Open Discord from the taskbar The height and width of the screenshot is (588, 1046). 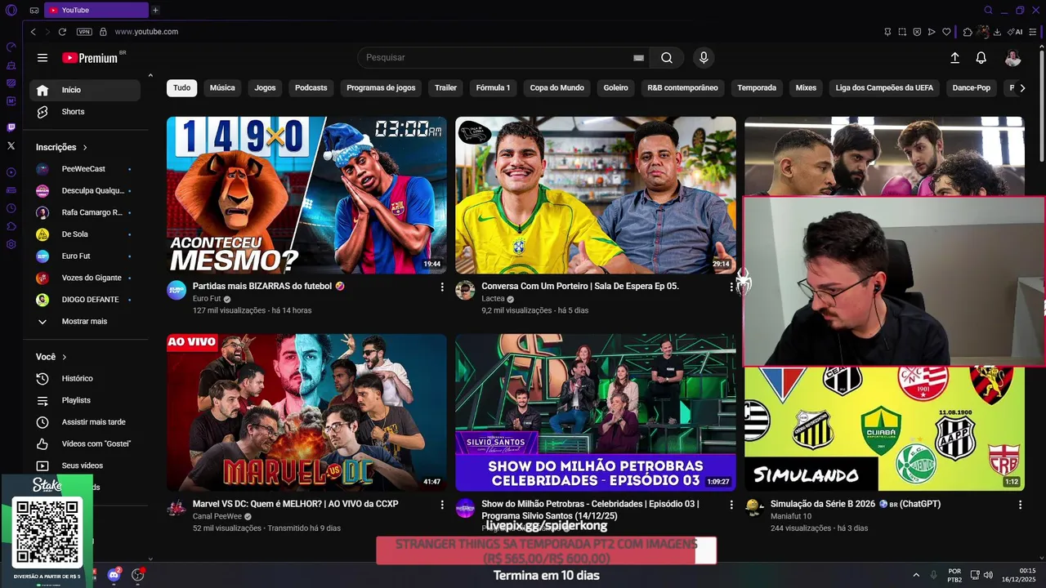point(114,575)
